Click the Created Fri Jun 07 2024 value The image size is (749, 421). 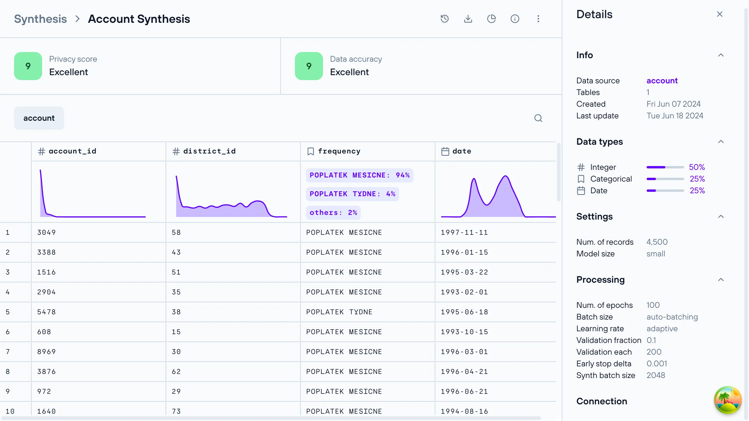pos(674,104)
